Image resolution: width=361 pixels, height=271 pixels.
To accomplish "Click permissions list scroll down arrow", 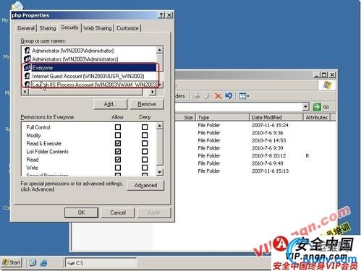I will click(160, 172).
